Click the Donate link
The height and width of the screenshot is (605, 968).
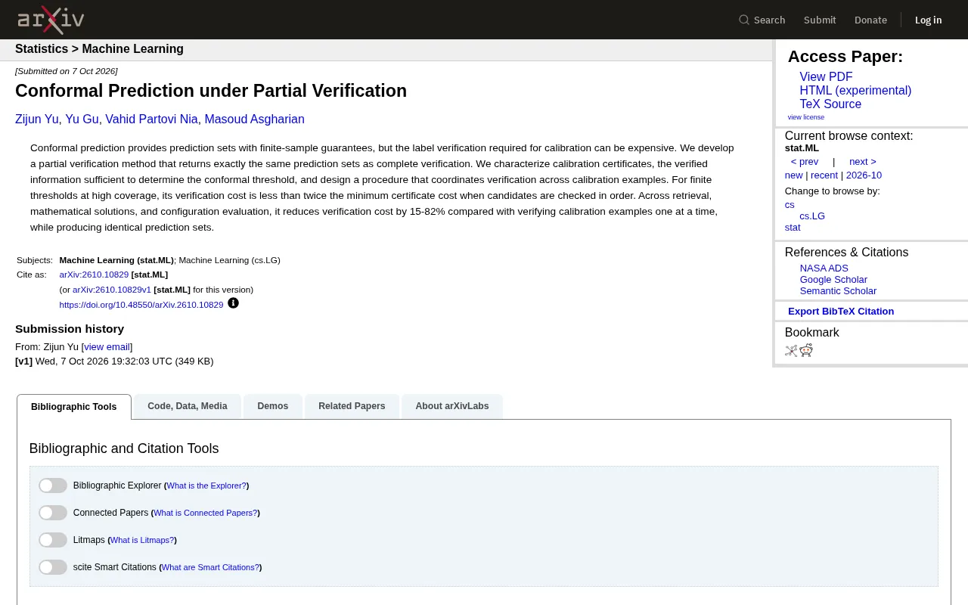[870, 20]
